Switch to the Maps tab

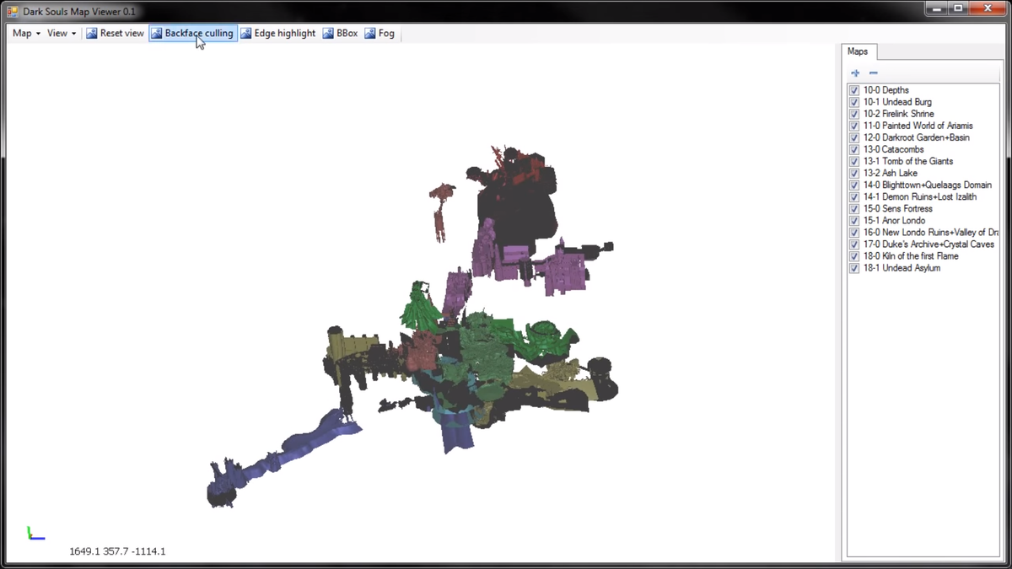(x=858, y=51)
